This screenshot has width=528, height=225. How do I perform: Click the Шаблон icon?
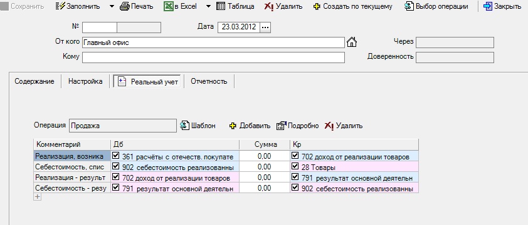tap(185, 126)
